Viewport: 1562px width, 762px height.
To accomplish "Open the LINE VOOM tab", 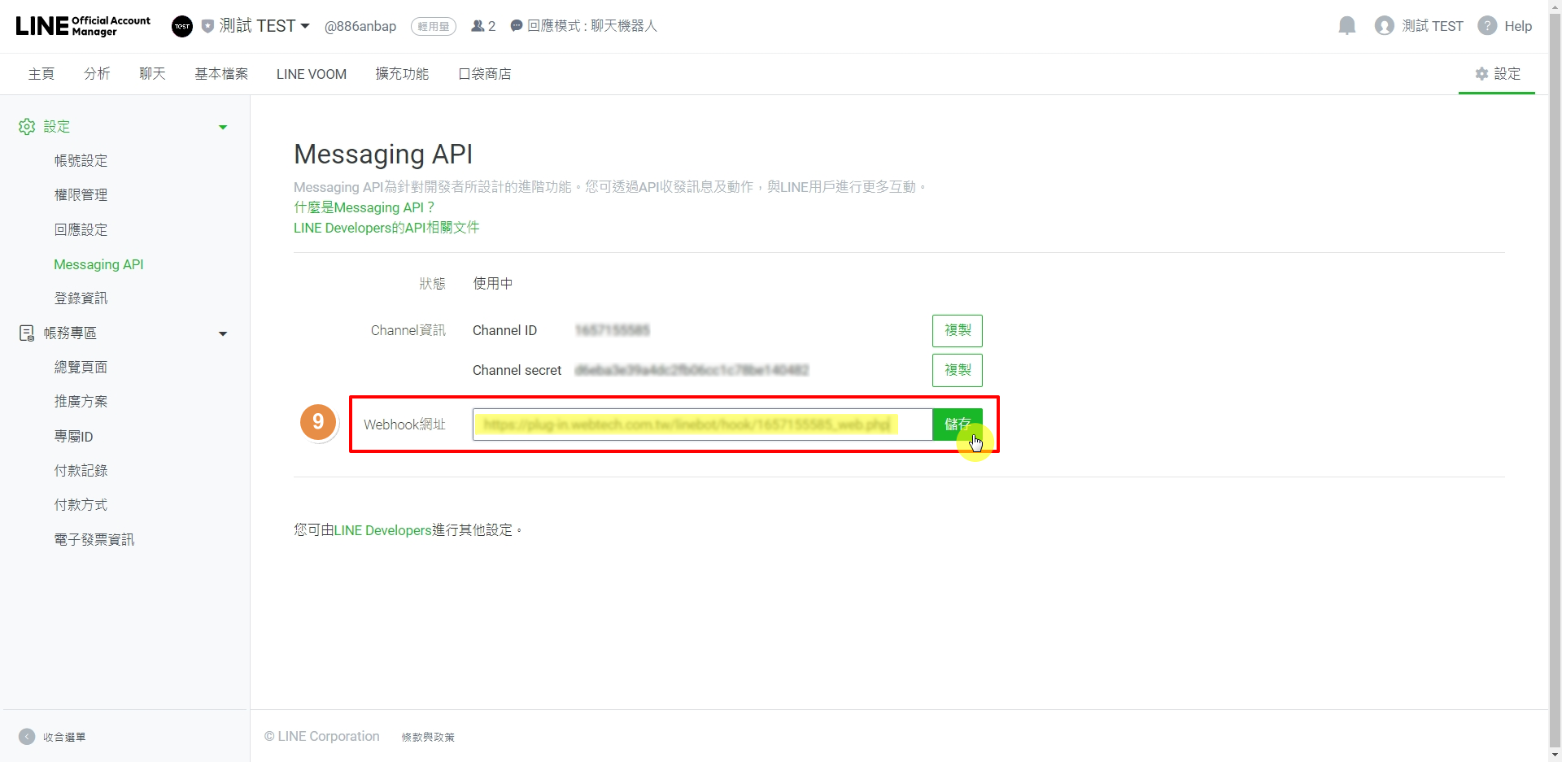I will [311, 74].
